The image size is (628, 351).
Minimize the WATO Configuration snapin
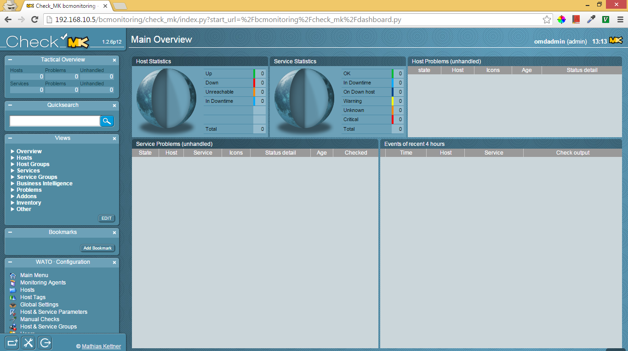point(10,262)
